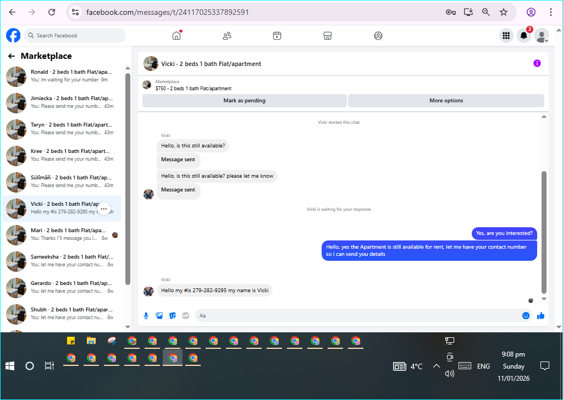The image size is (563, 400).
Task: Show hidden system tray icons chevron
Action: coord(436,366)
